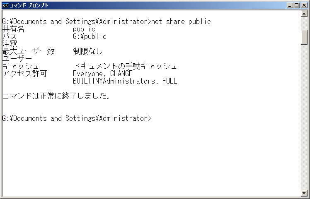Click the scrollbar up arrow
The width and height of the screenshot is (310, 199).
[x=304, y=13]
